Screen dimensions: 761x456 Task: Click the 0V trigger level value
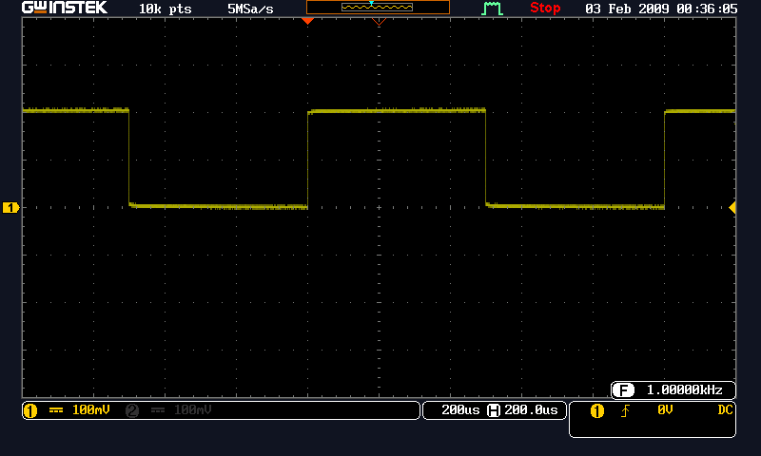pyautogui.click(x=664, y=410)
